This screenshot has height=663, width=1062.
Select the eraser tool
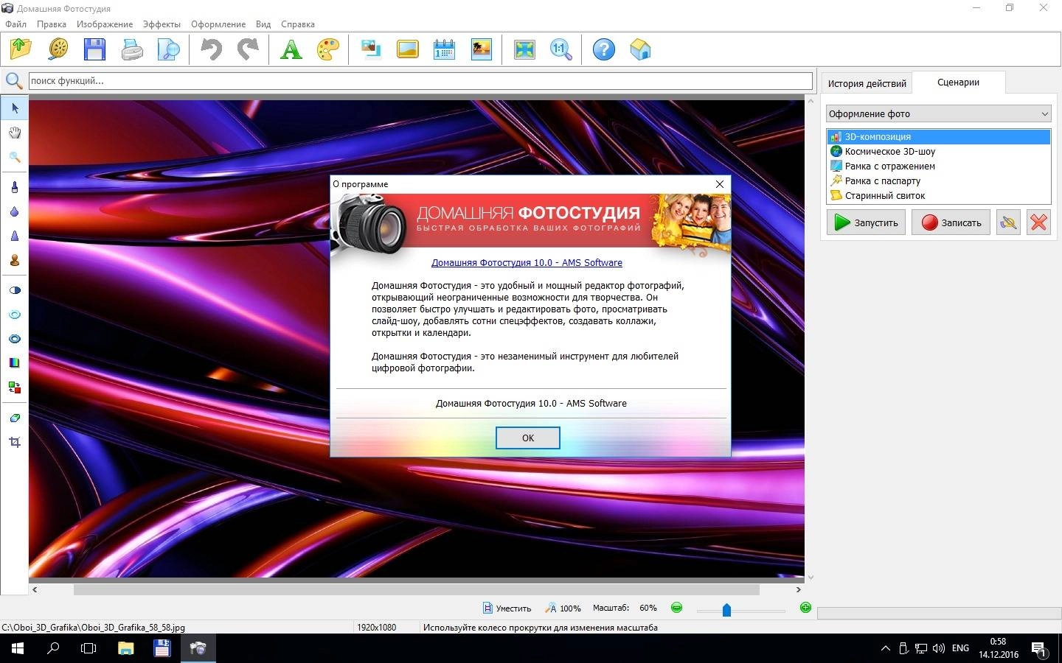(15, 418)
